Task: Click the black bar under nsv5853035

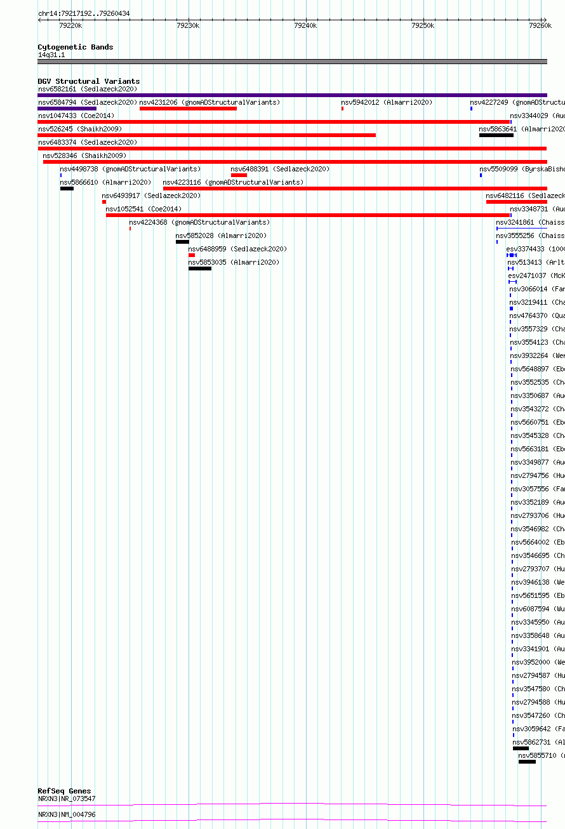Action: pyautogui.click(x=200, y=269)
